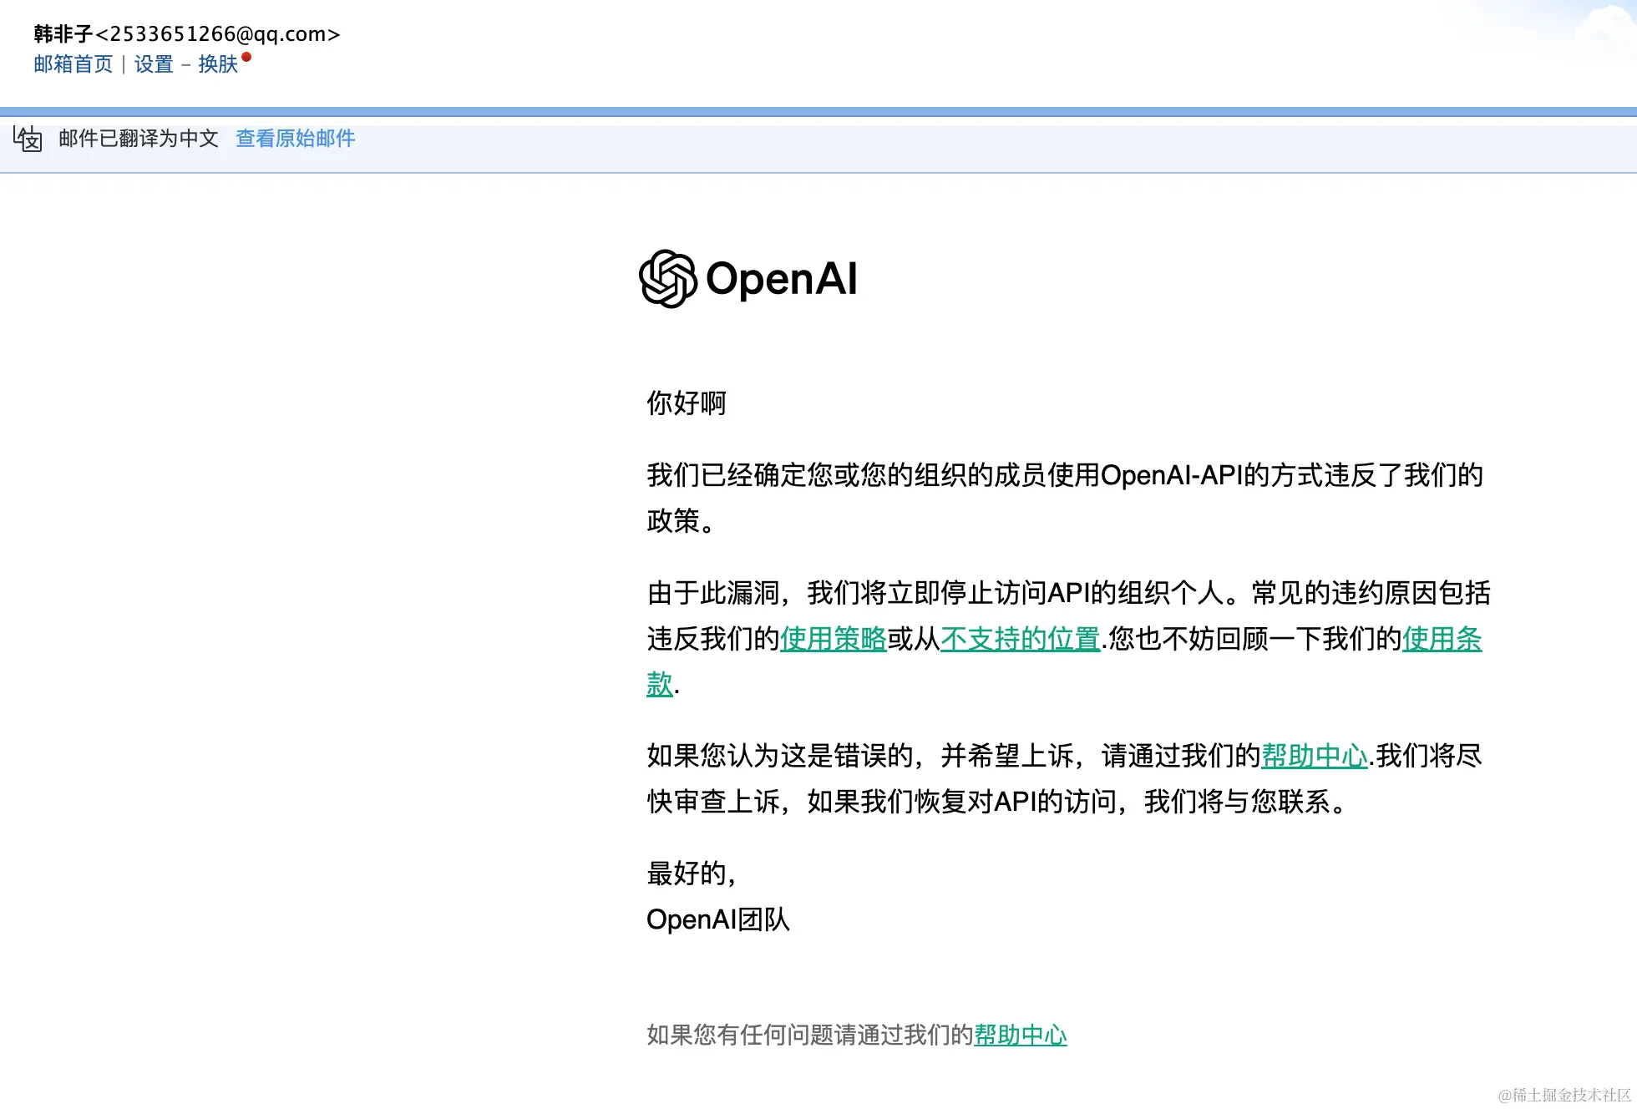Open the 使用条款 terms of use link

pyautogui.click(x=1442, y=639)
